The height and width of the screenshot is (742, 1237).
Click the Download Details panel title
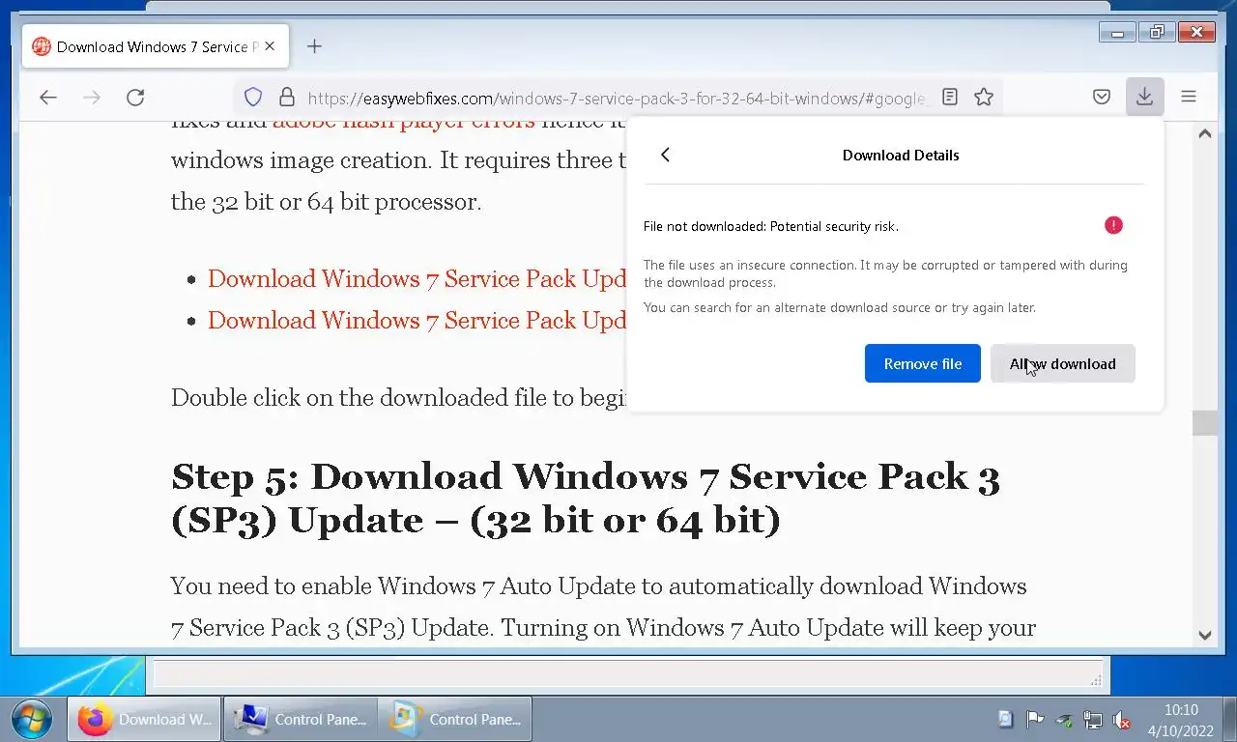coord(901,155)
